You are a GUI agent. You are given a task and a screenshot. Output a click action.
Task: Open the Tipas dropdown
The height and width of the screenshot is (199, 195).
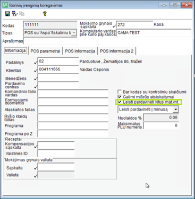[x=74, y=33]
